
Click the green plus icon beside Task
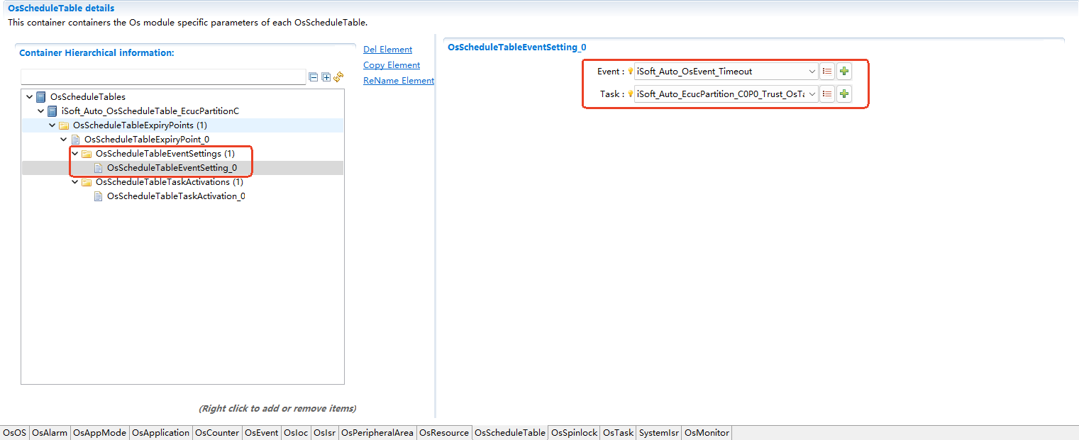pyautogui.click(x=843, y=94)
